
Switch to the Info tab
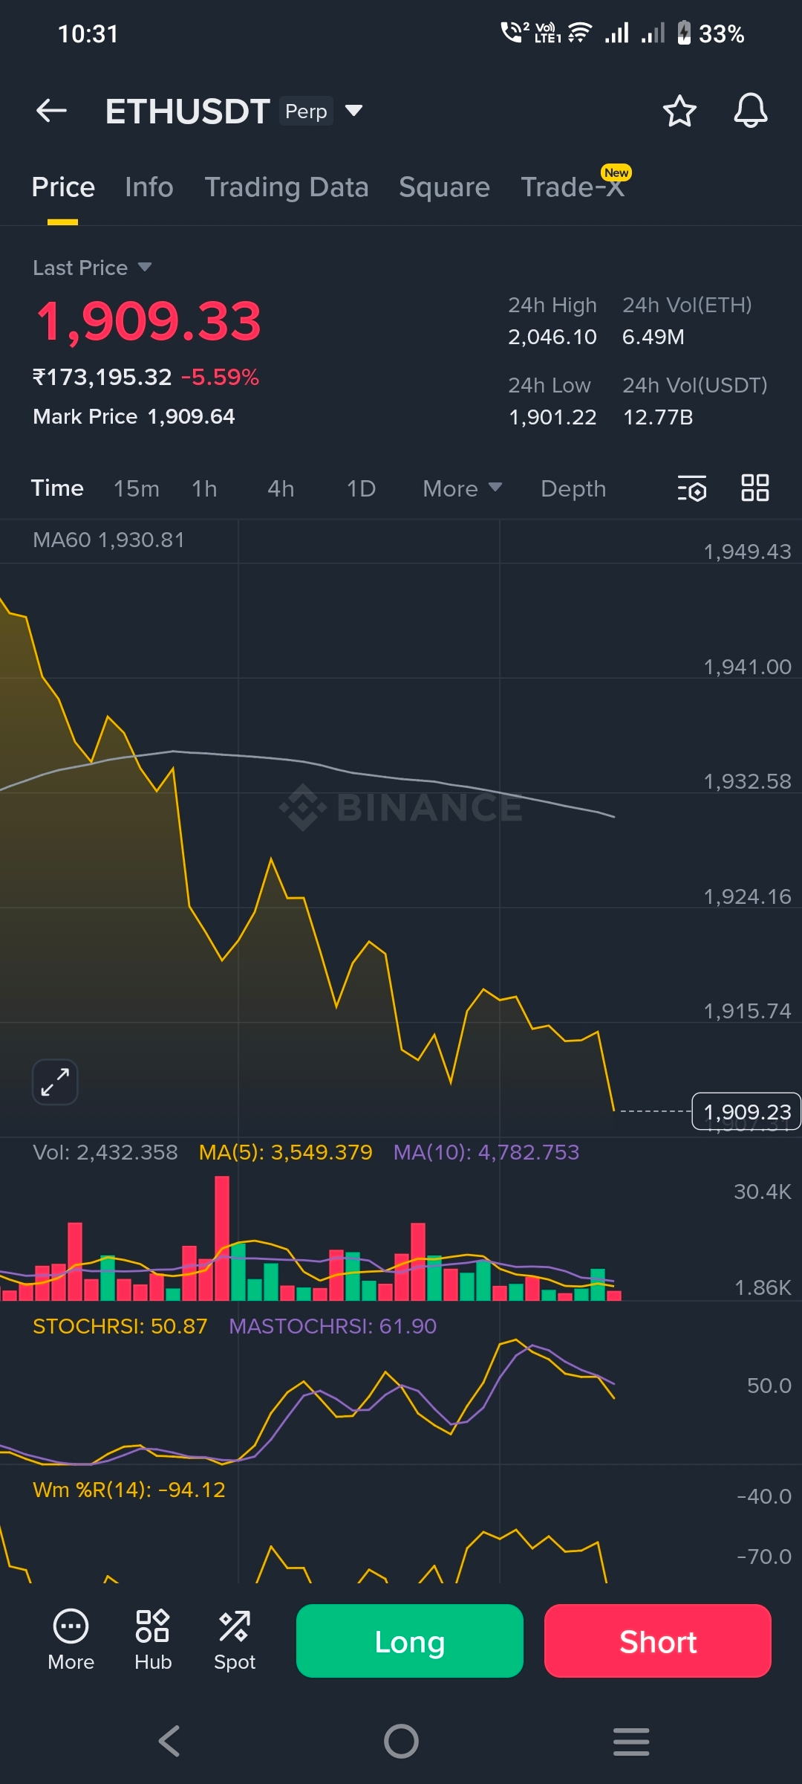coord(149,187)
